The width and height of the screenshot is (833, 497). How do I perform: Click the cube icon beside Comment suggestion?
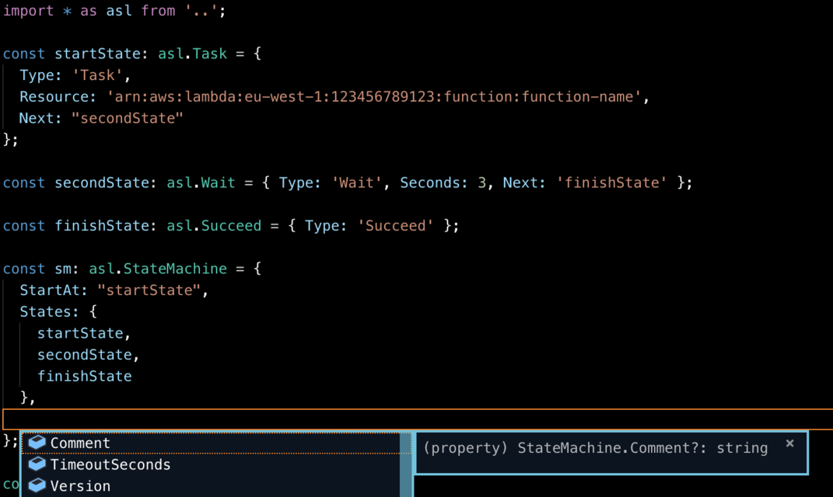[37, 443]
